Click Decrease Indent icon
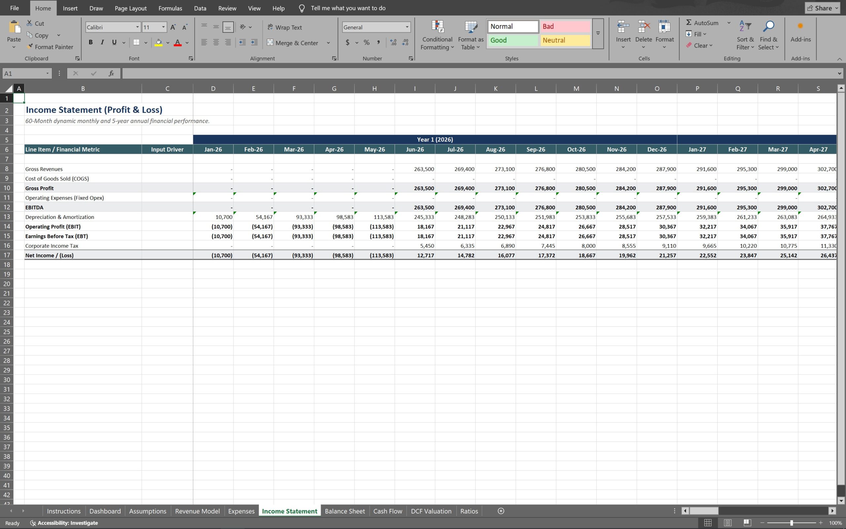The width and height of the screenshot is (846, 529). (242, 42)
